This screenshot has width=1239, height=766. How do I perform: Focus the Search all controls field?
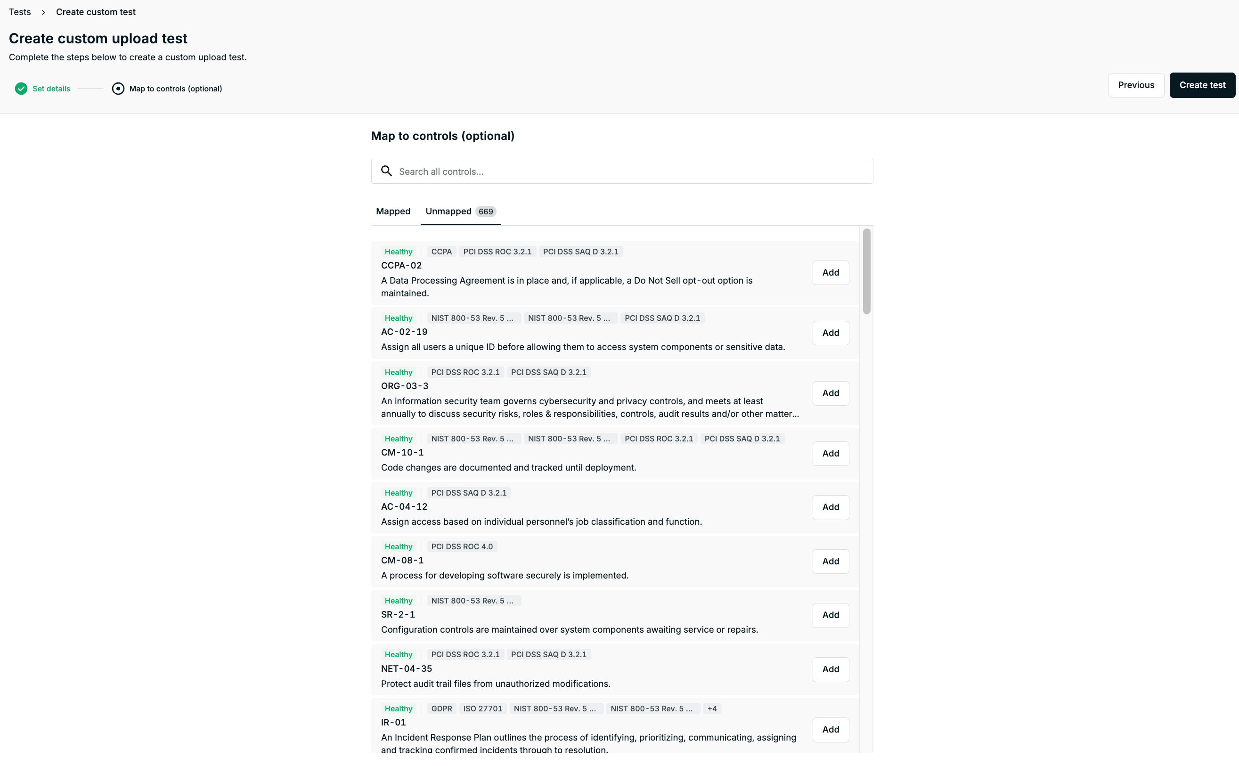[x=622, y=171]
